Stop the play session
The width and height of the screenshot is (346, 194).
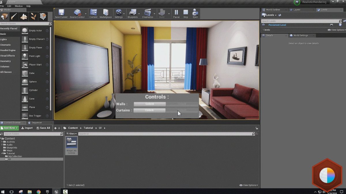point(186,14)
